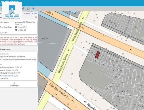The height and width of the screenshot is (110, 144).
Task: Click the 'Số thửa: 54' text
Action: coord(22,30)
